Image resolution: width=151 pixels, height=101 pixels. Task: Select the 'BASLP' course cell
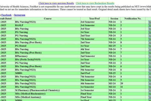coord(48,25)
